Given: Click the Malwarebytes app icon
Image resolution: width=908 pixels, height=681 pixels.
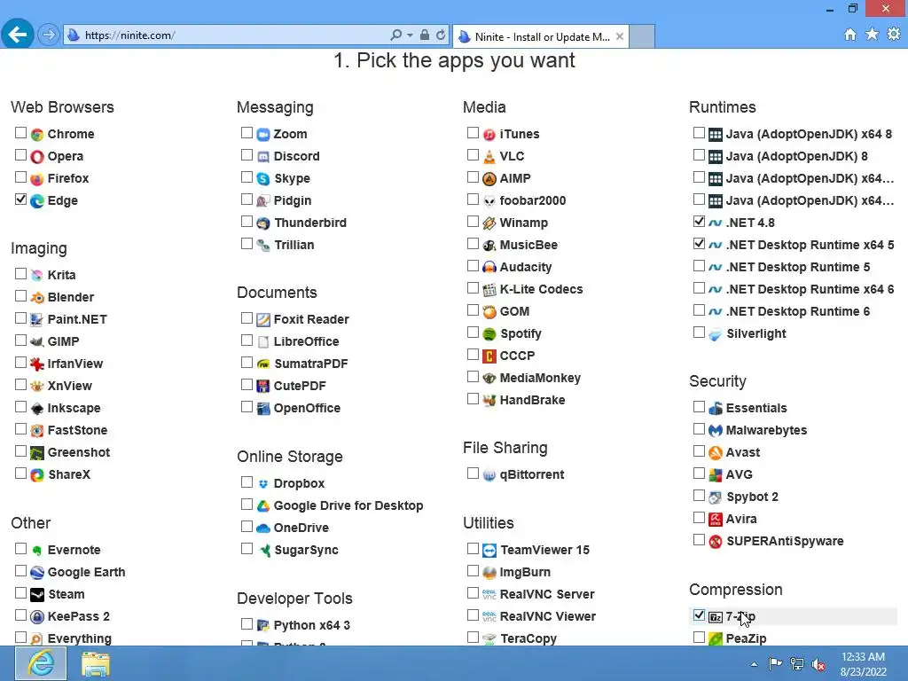Looking at the screenshot, I should point(716,430).
